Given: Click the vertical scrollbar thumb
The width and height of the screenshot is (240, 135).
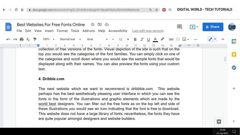Looking at the screenshot, I should [225, 59].
